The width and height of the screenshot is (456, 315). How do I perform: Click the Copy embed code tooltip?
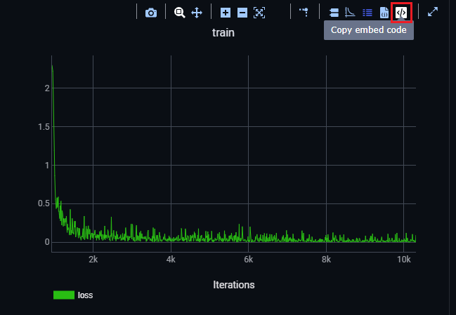[x=369, y=30]
